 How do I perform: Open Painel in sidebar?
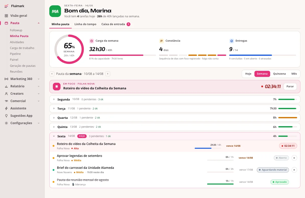[x=14, y=60]
